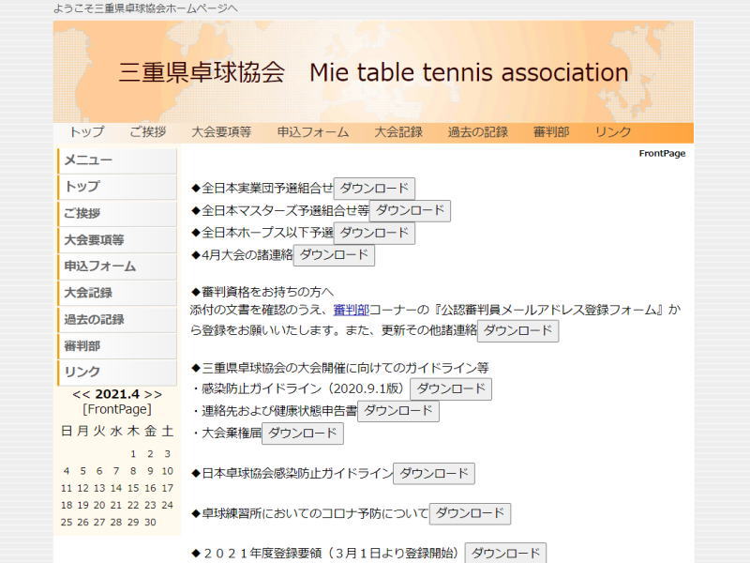The height and width of the screenshot is (563, 750).
Task: Go to previous month with << arrow
Action: (x=82, y=394)
